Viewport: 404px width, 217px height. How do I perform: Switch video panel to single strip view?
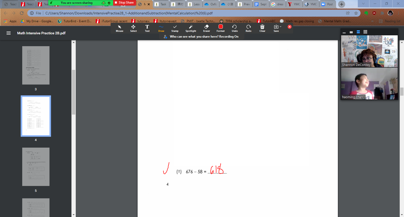351,32
